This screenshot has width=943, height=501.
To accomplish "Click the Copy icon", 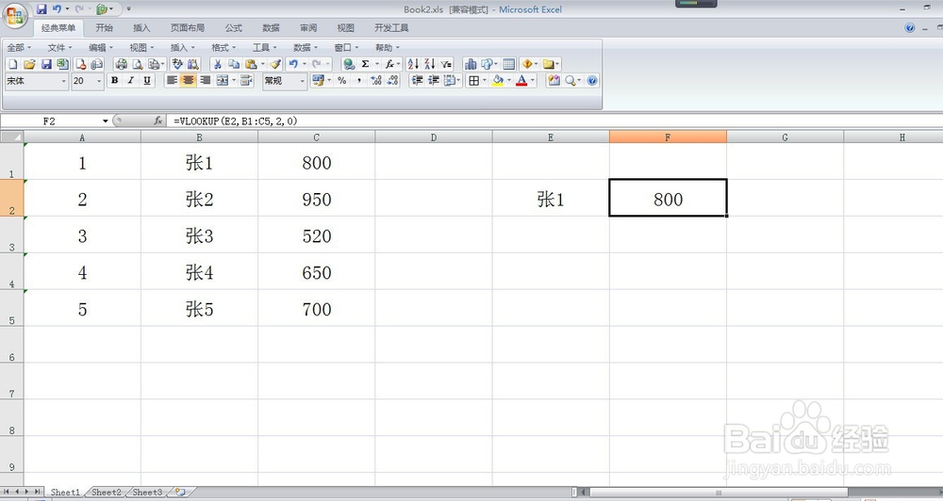I will click(234, 64).
